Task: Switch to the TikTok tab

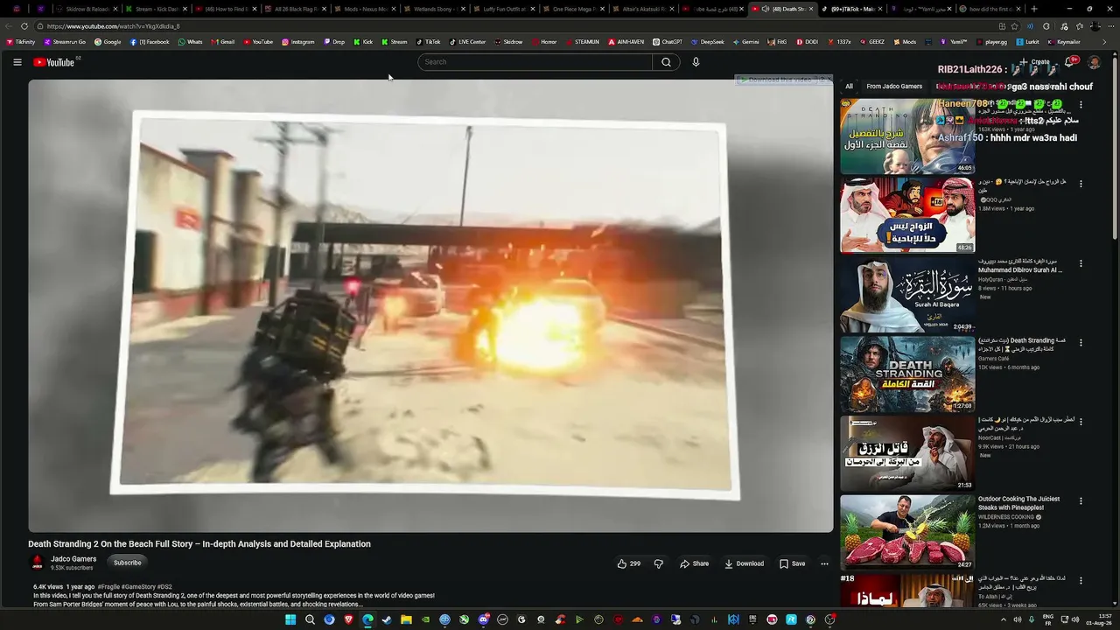Action: pos(849,9)
